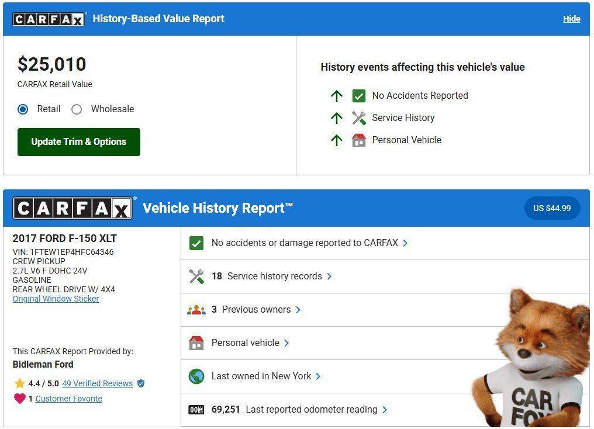Hide the History-Based Value Report

pyautogui.click(x=571, y=18)
